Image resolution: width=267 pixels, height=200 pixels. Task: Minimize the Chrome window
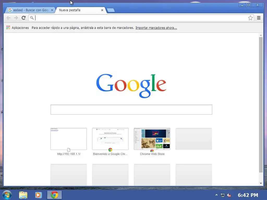click(x=242, y=5)
